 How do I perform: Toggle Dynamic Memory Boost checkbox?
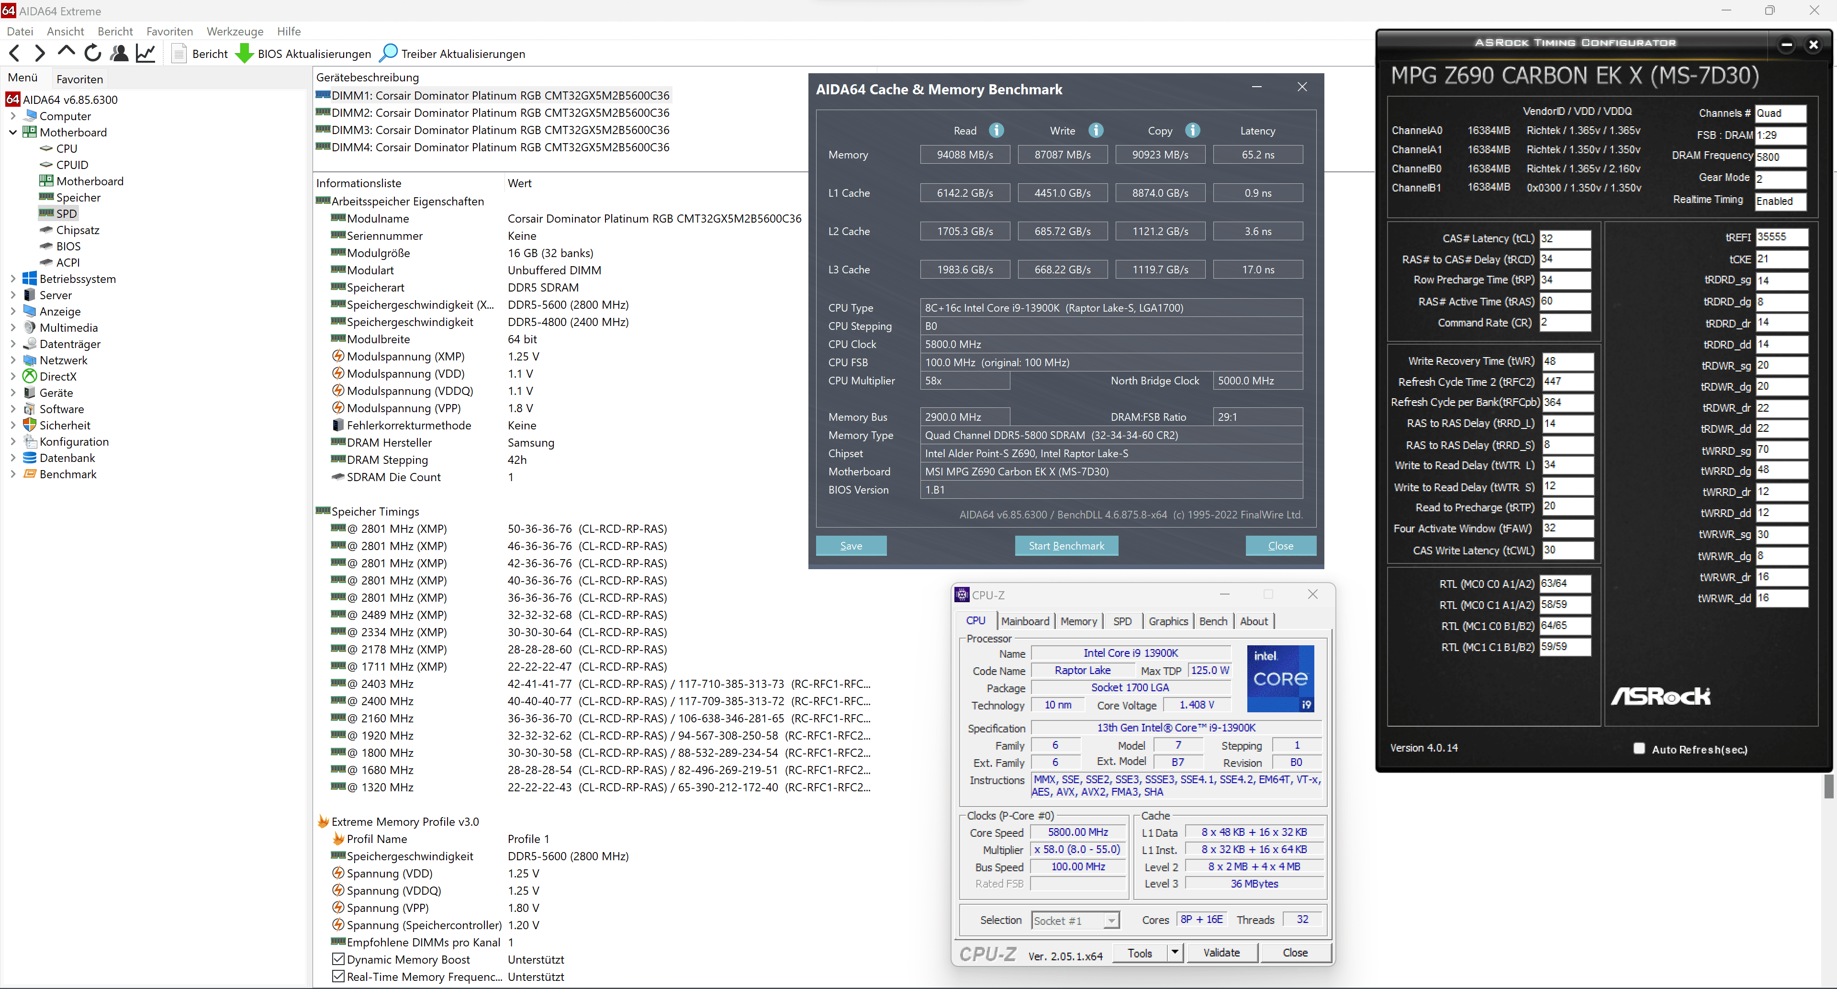339,960
